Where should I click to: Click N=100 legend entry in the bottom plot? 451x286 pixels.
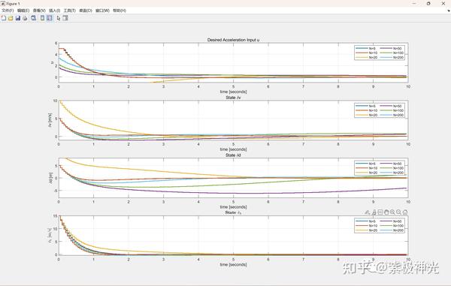pos(392,226)
